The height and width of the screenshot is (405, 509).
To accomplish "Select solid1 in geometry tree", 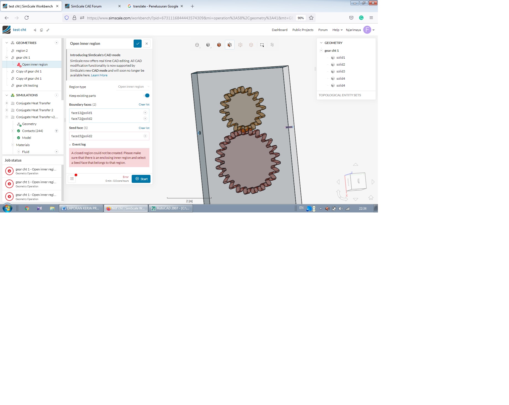I will [341, 58].
